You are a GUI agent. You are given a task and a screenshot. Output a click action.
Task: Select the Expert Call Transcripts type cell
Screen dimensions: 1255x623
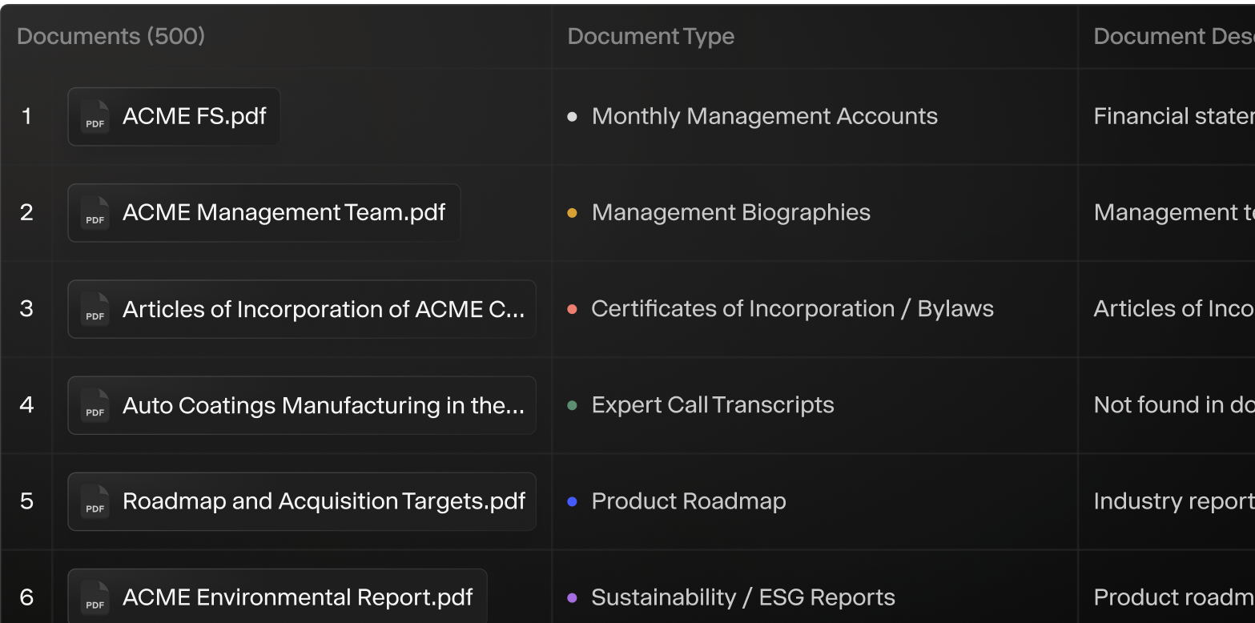712,405
